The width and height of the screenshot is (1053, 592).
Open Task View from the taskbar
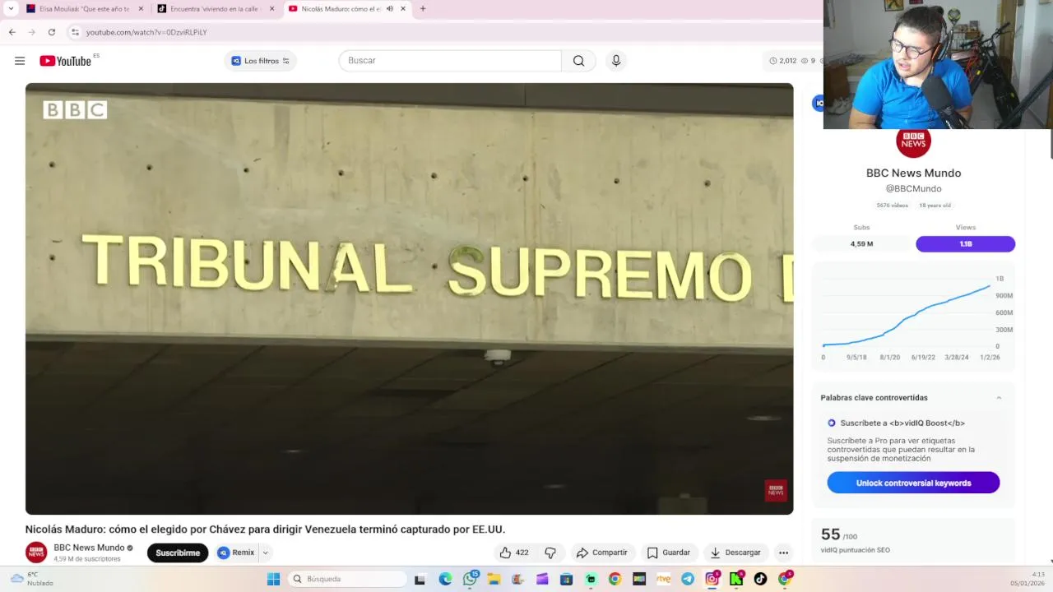(420, 579)
